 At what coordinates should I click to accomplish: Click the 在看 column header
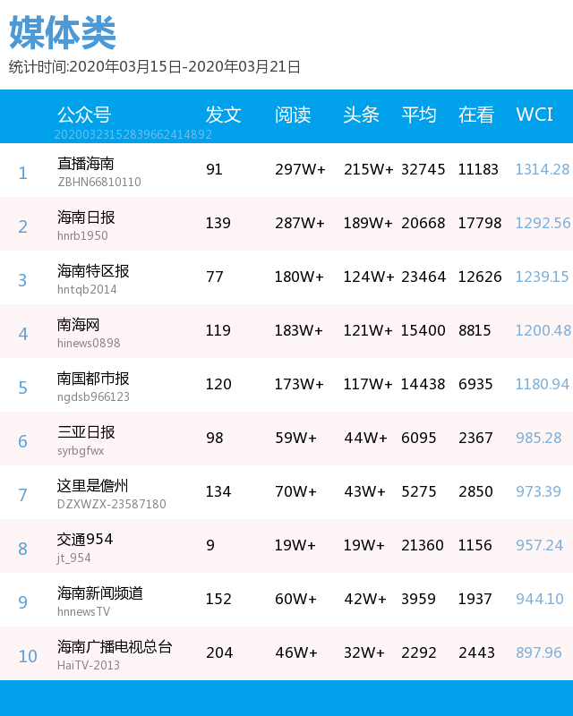click(476, 115)
